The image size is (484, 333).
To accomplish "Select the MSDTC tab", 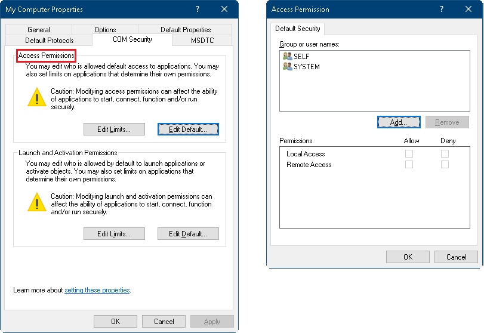I will [x=202, y=41].
